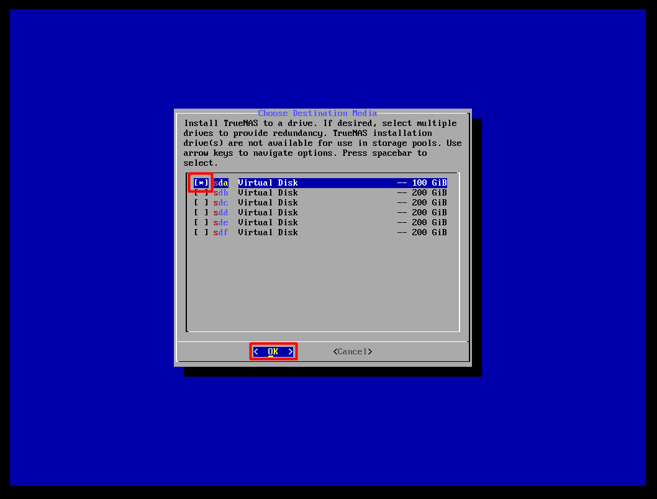Check the box beside sde
Screen dimensions: 657x499
point(201,222)
